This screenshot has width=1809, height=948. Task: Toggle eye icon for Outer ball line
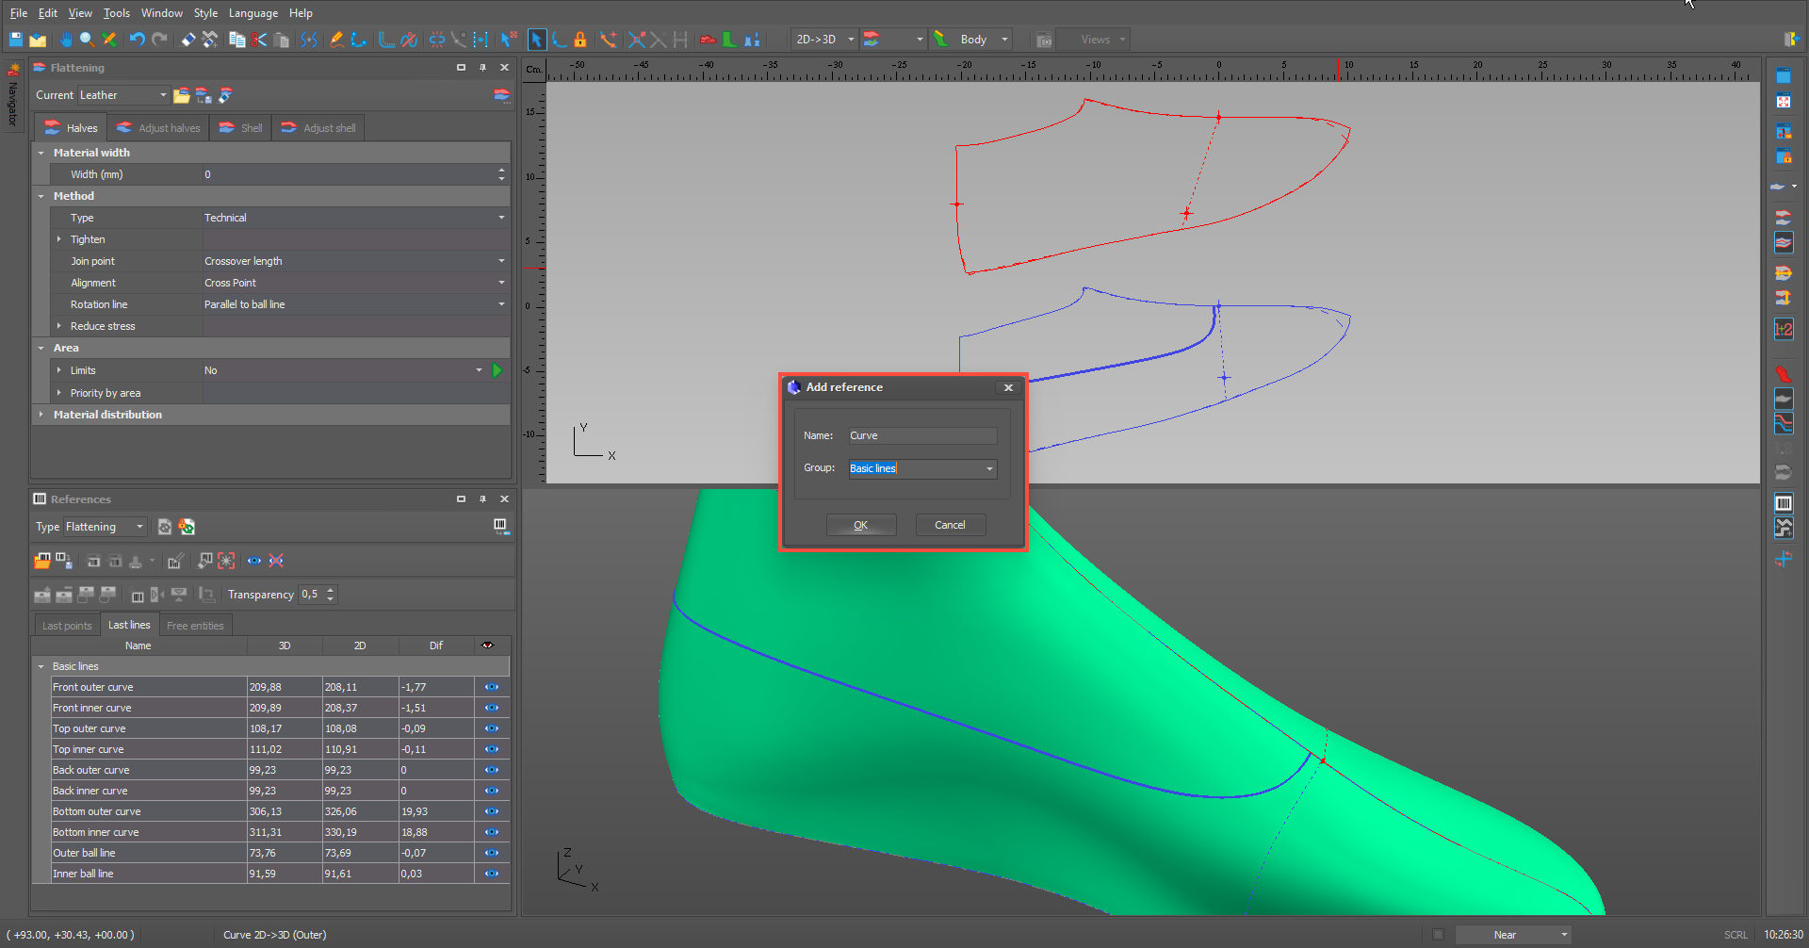tap(492, 853)
